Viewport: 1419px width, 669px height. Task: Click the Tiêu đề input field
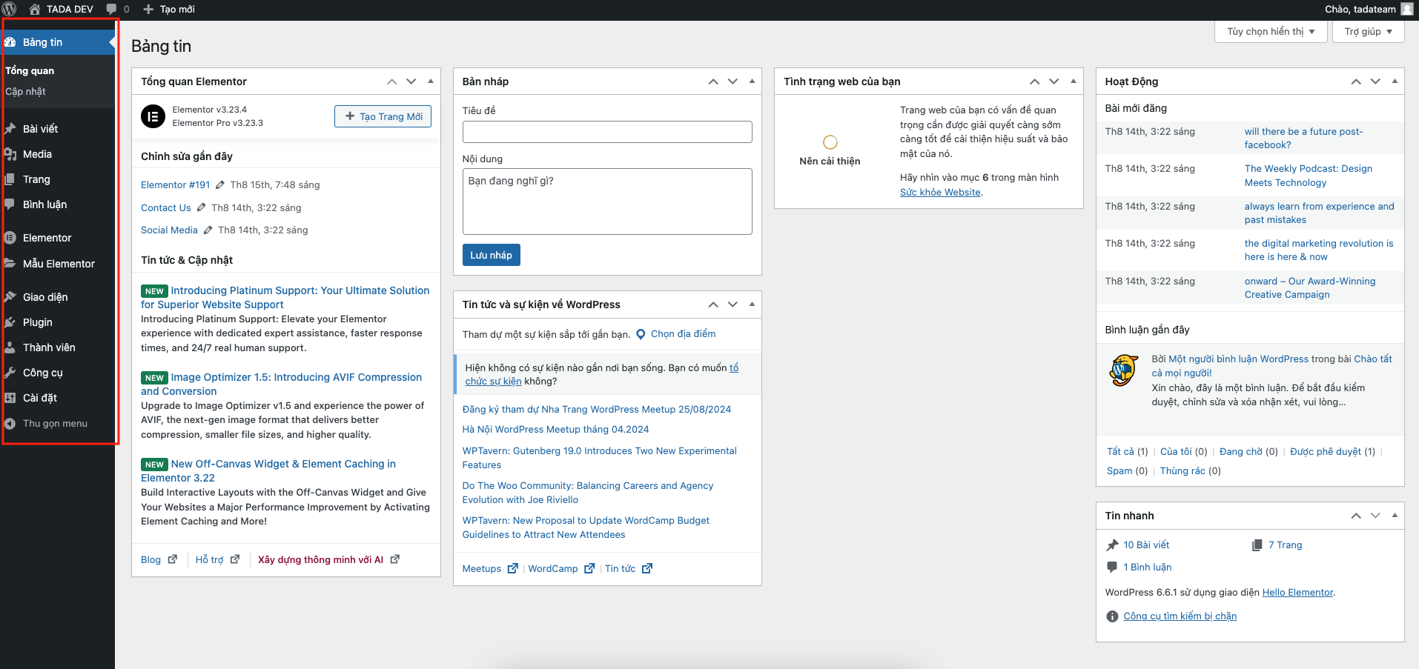pyautogui.click(x=606, y=132)
